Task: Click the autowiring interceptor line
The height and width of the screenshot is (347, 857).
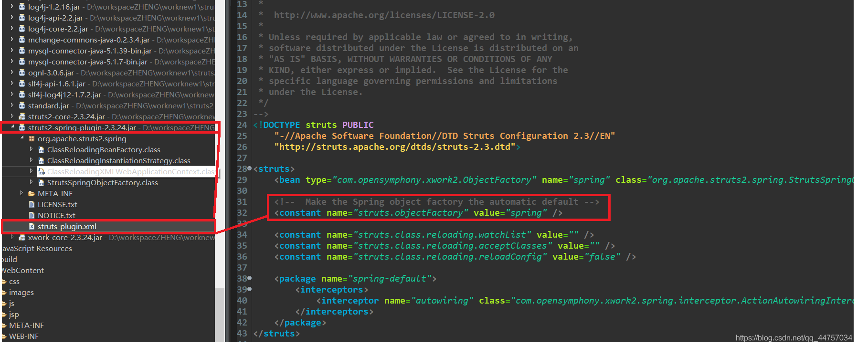Action: (585, 301)
